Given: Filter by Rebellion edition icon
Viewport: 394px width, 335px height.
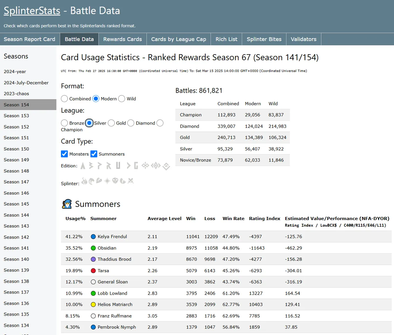Looking at the screenshot, I should click(x=166, y=166).
